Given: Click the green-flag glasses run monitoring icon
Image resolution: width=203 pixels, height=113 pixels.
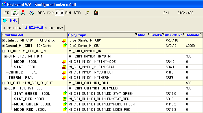Looking at the screenshot, I should [x=15, y=13].
